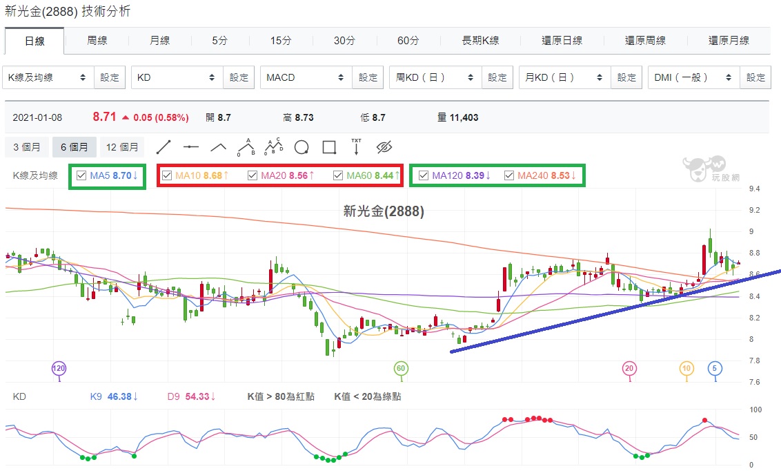This screenshot has width=781, height=471.
Task: Click 設定 next to DMI（一般）
Action: click(755, 77)
